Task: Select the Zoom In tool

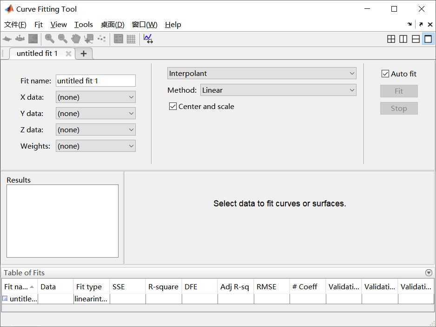Action: pos(49,39)
